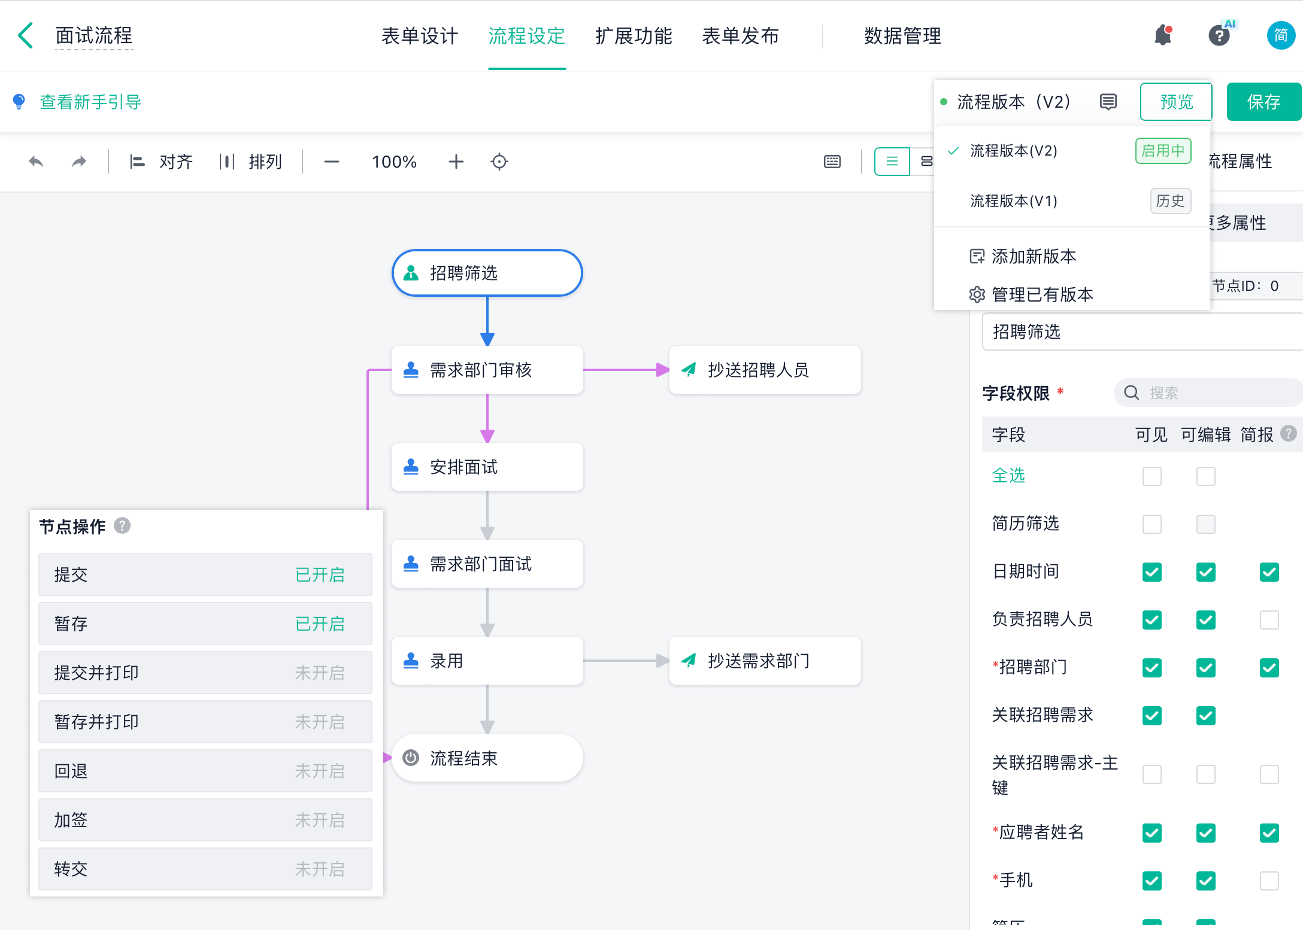Open the keyboard shortcuts icon
1303x930 pixels.
[832, 162]
